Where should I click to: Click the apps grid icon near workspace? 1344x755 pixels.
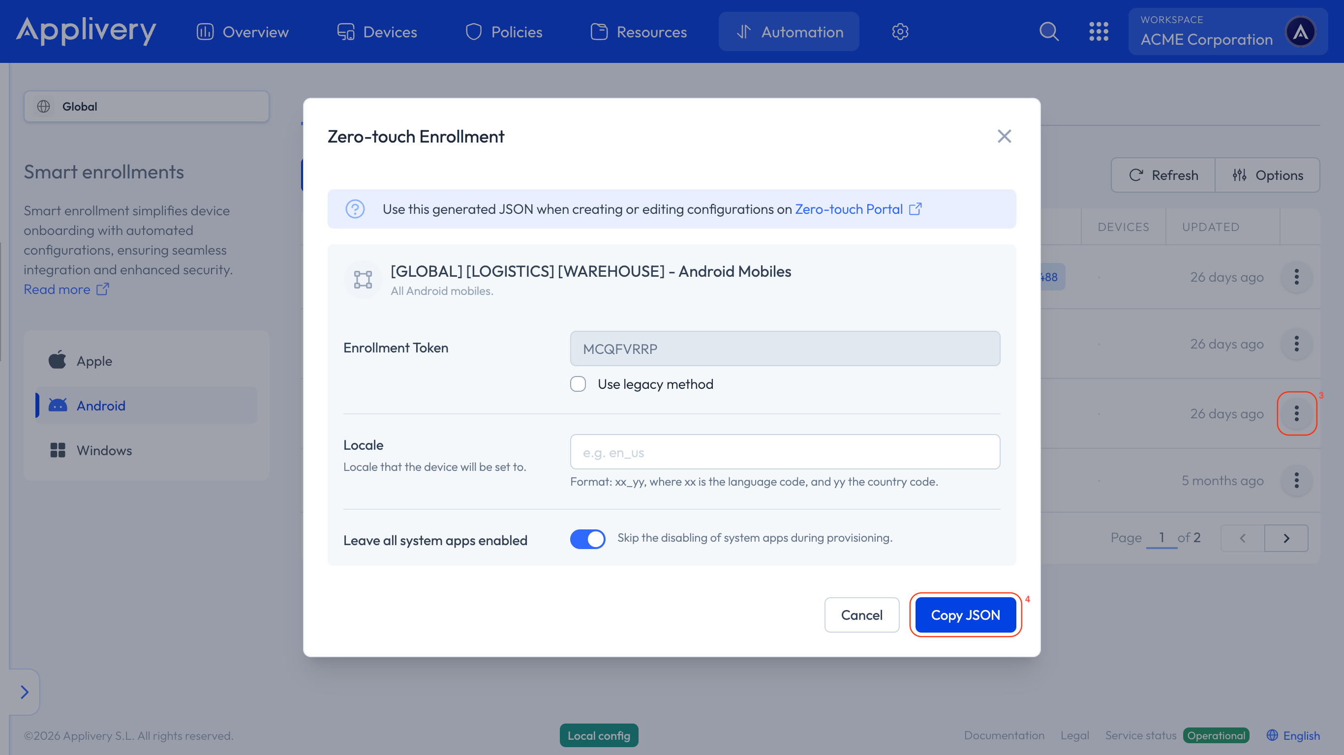coord(1100,31)
